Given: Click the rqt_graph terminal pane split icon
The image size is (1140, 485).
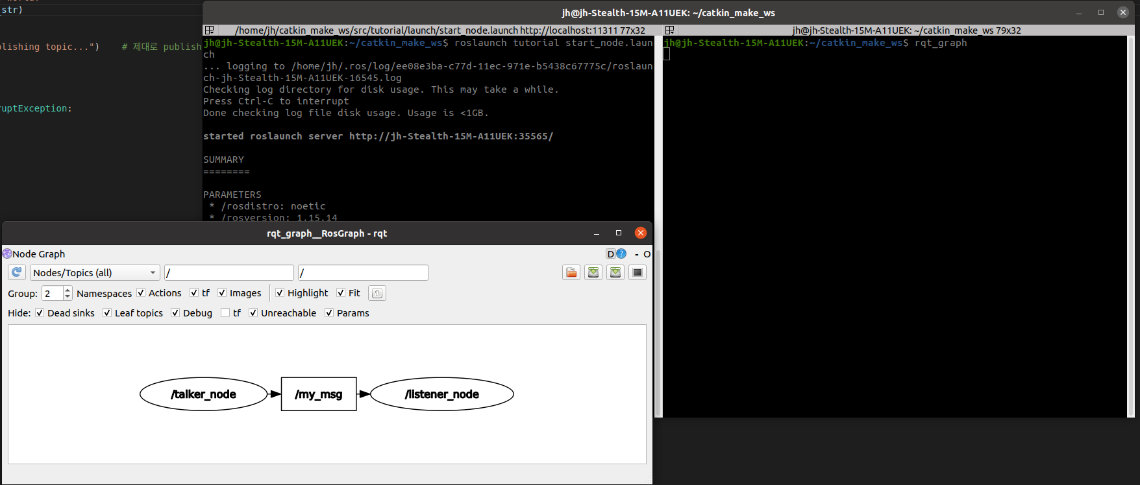Looking at the screenshot, I should click(x=670, y=30).
